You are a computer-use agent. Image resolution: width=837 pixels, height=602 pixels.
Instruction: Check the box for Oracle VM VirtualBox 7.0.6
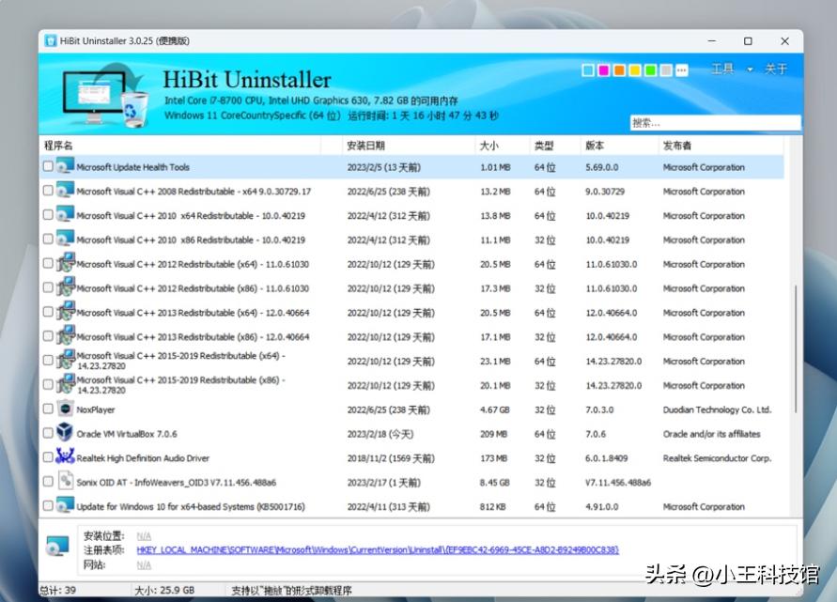[x=46, y=434]
